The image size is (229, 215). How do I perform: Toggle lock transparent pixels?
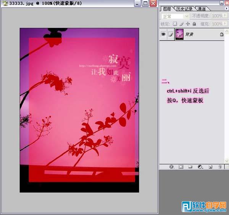click(175, 24)
